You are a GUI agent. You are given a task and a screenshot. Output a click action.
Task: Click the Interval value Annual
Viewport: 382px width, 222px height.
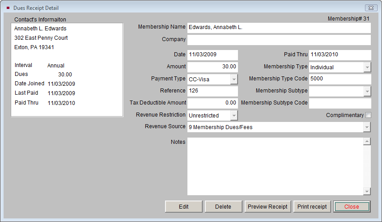pos(56,65)
